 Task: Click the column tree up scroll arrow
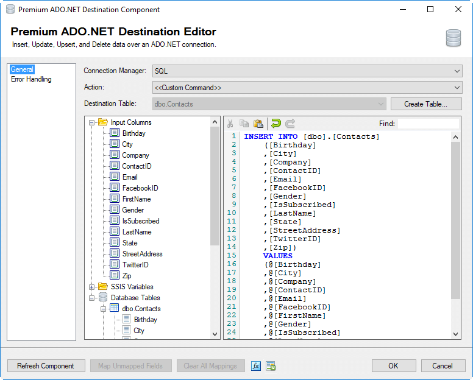(215, 122)
